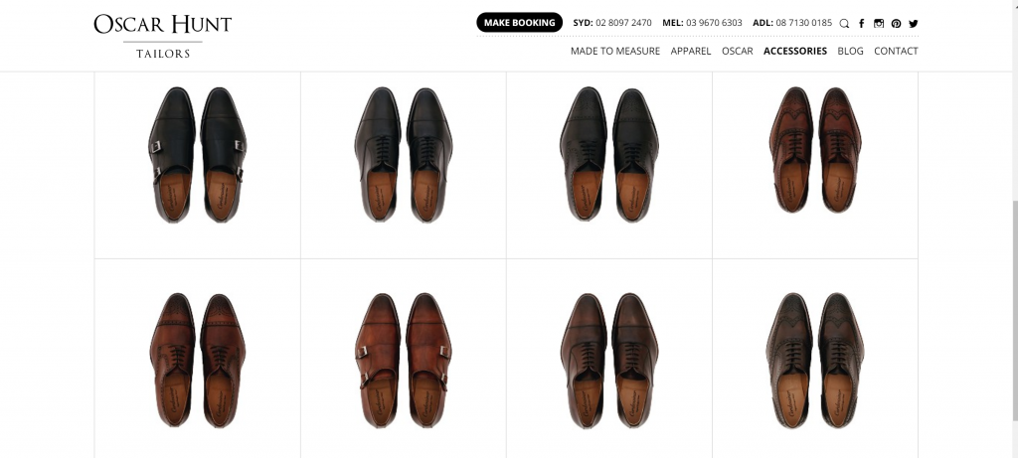Click the Pinterest icon
This screenshot has height=458, width=1018.
[896, 23]
